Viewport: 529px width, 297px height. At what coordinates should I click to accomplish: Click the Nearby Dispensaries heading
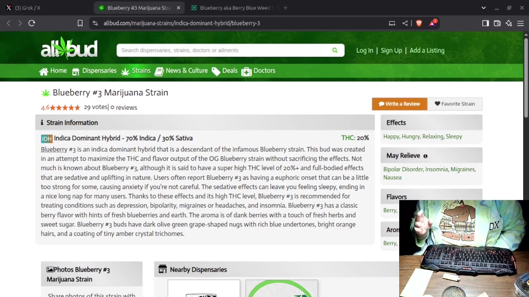point(198,269)
